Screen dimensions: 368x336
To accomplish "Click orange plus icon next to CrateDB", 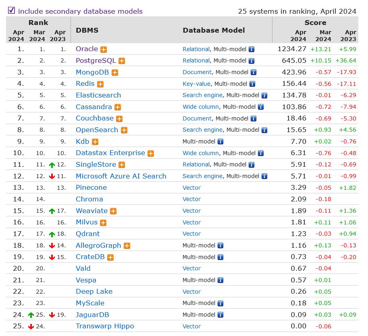I will 110,257.
